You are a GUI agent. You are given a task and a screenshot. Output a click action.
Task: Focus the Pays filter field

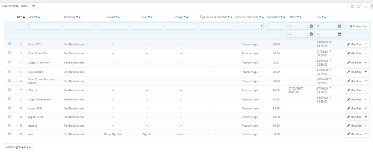pyautogui.click(x=147, y=26)
